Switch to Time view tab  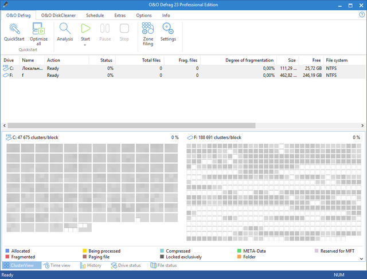tap(57, 265)
